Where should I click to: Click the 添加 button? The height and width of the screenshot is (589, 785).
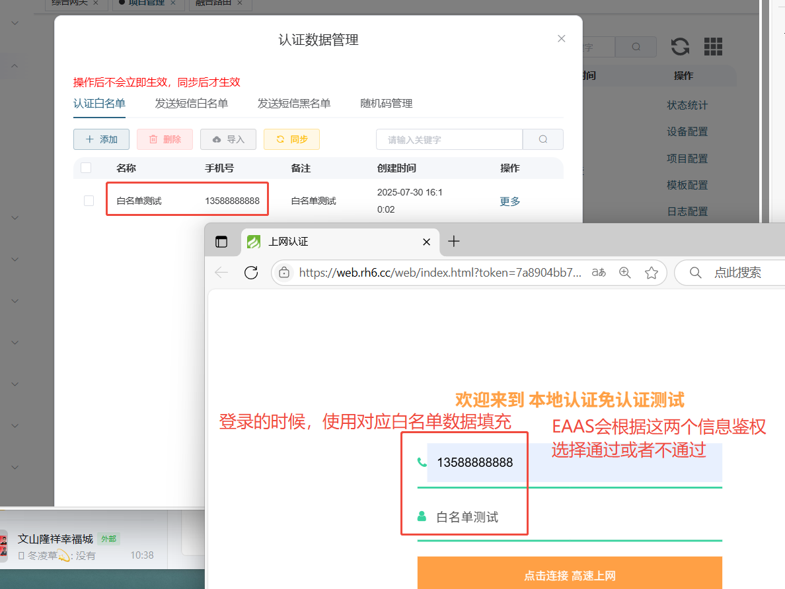click(x=101, y=139)
